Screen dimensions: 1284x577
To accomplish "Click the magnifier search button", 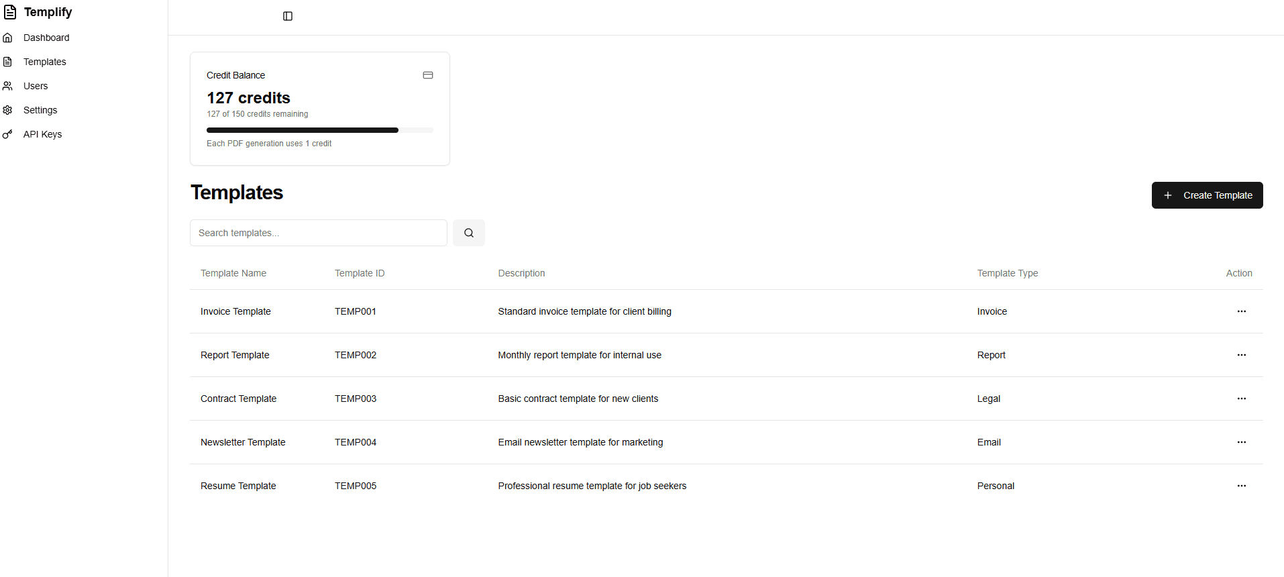I will [x=469, y=233].
